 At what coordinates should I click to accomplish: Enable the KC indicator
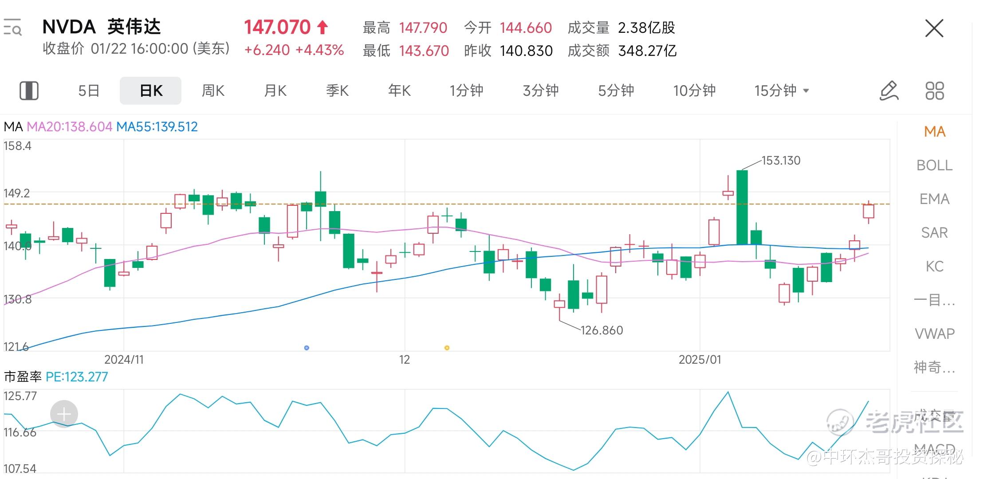pyautogui.click(x=935, y=267)
